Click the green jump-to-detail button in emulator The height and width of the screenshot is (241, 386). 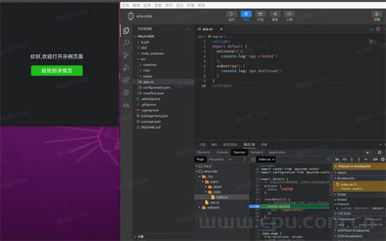point(57,71)
